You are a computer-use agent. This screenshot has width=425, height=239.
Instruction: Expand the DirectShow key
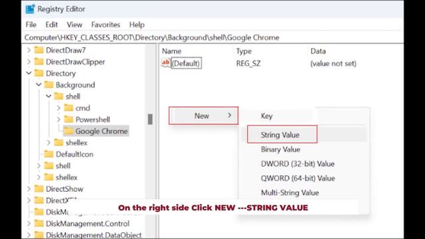pos(29,189)
